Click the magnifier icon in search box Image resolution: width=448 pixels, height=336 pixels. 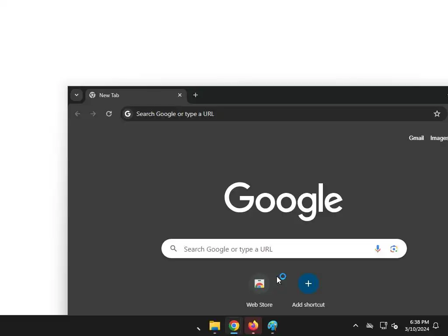[x=173, y=248]
